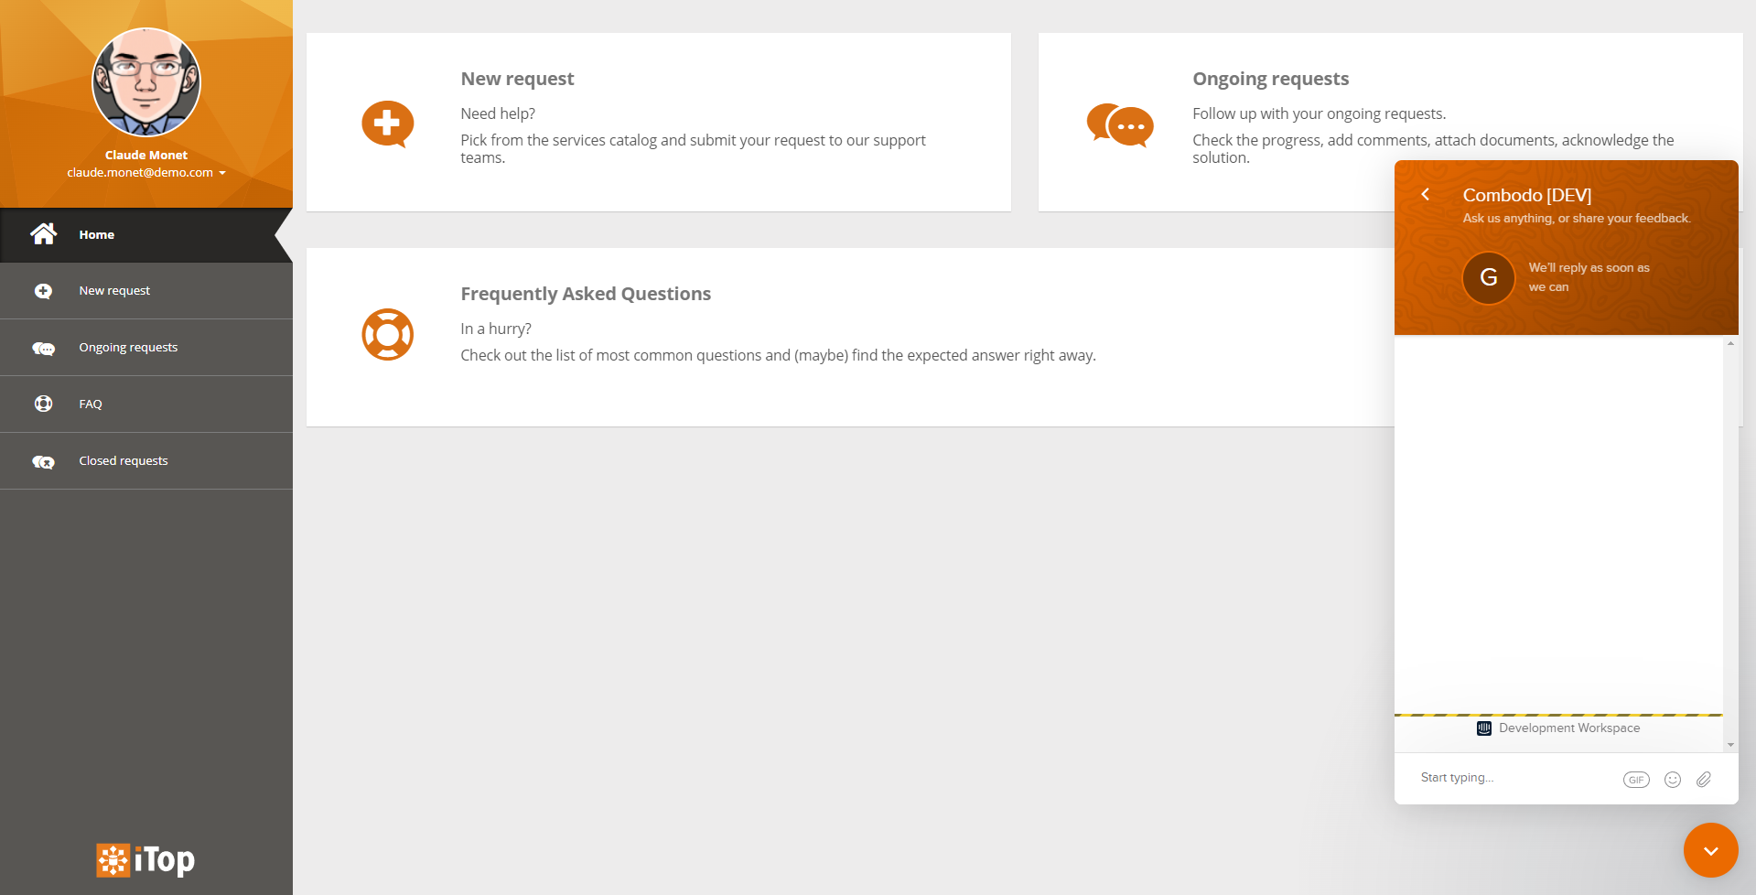Focus the Start typing message field
The height and width of the screenshot is (895, 1756).
[1510, 778]
